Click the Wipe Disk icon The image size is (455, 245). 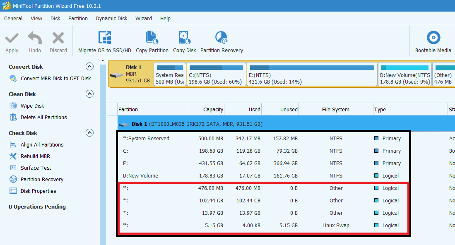13,106
